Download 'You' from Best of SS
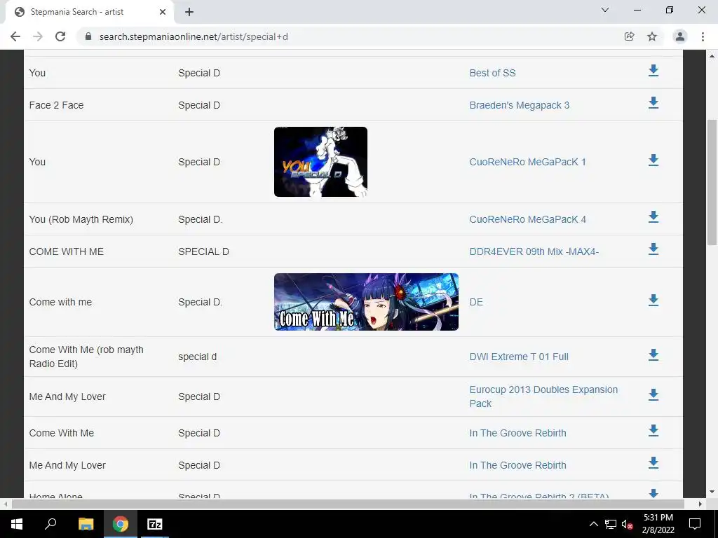Screen dimensions: 718x538 (x=653, y=71)
